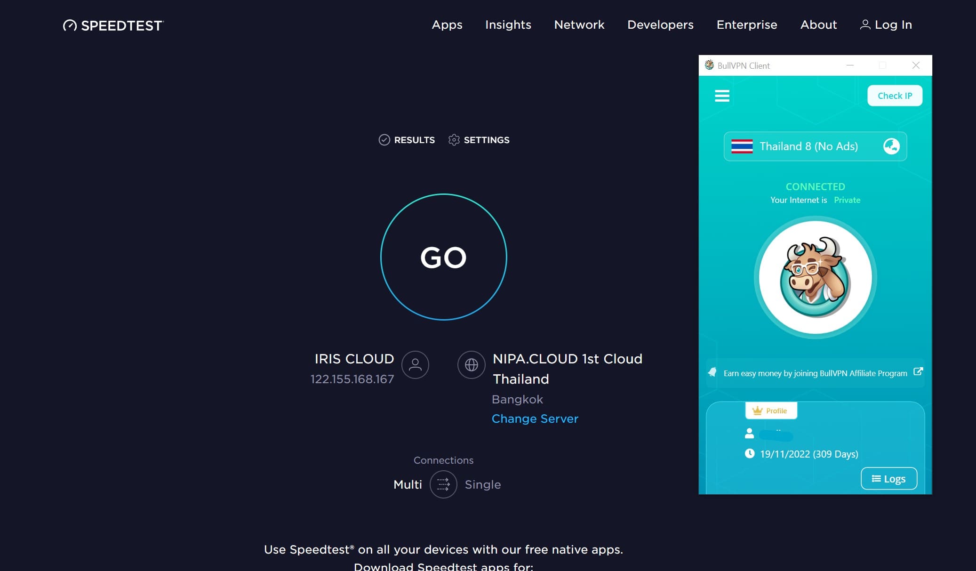Click the bull mascot connect button

[815, 277]
